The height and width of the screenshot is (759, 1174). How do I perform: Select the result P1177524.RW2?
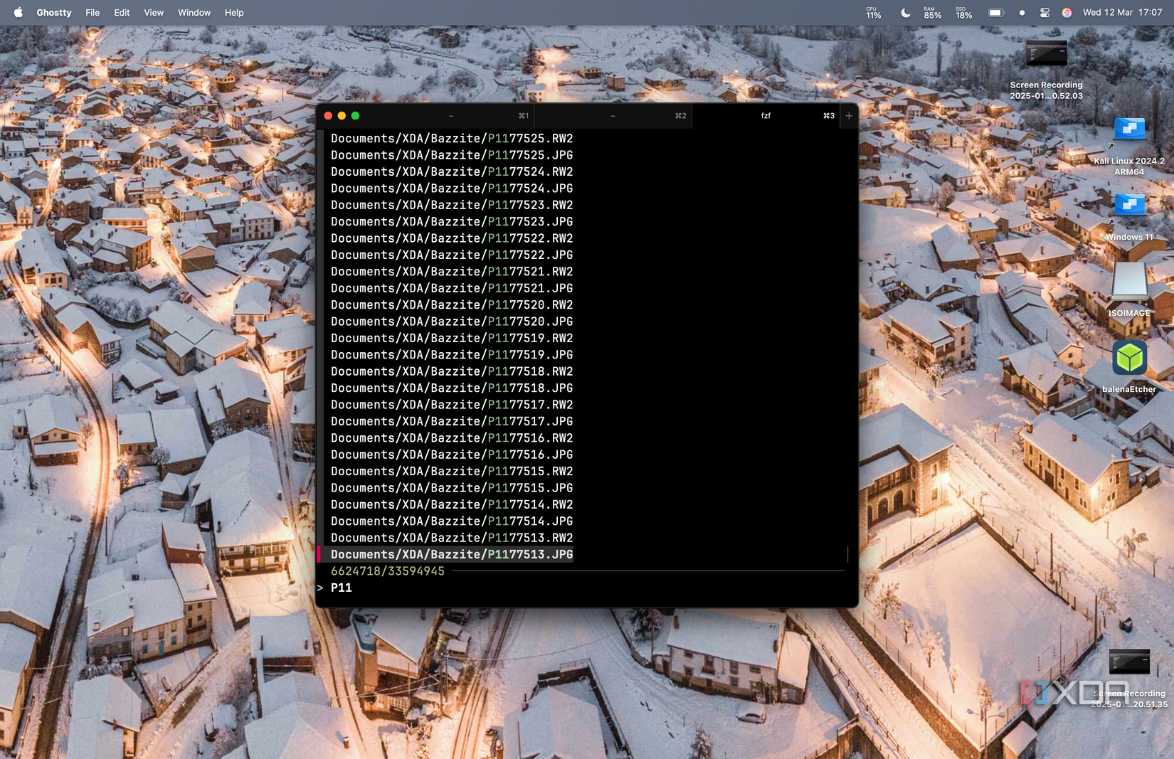452,172
